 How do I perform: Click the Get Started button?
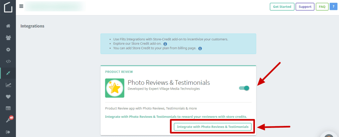[282, 7]
